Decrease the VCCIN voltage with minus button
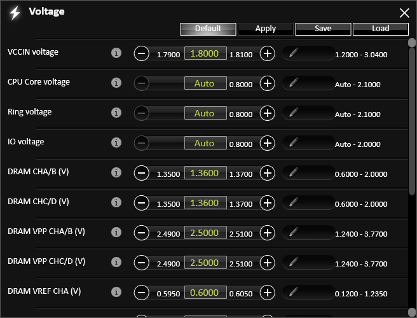This screenshot has height=318, width=417. (141, 53)
